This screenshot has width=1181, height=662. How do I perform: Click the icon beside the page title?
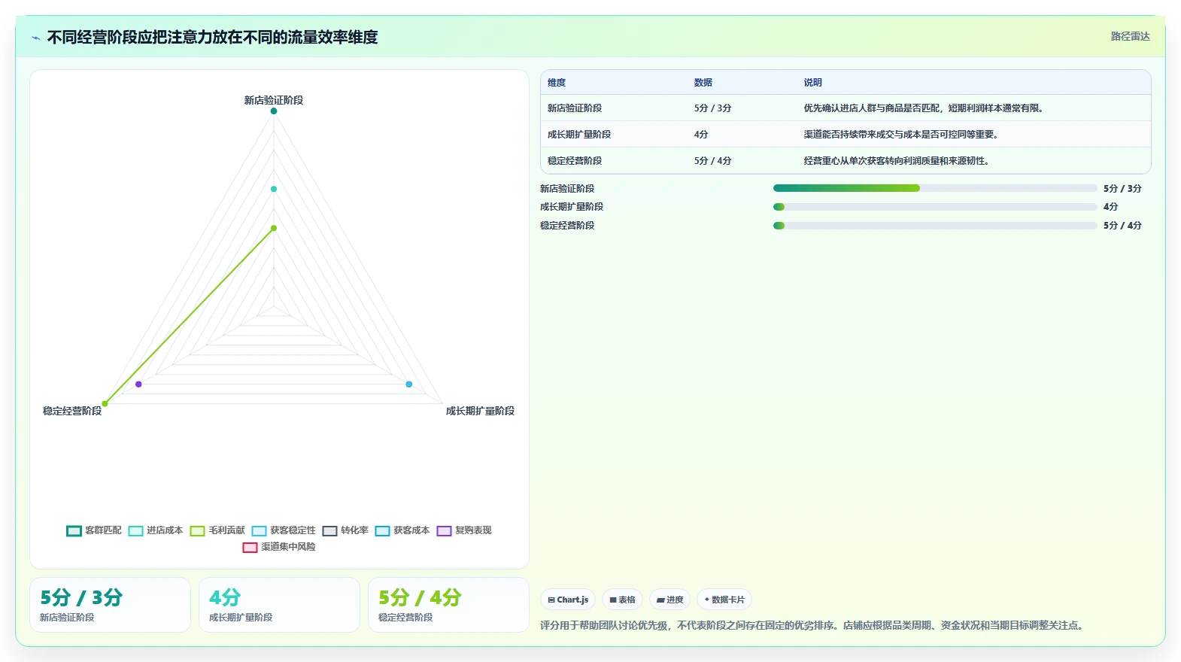click(35, 38)
